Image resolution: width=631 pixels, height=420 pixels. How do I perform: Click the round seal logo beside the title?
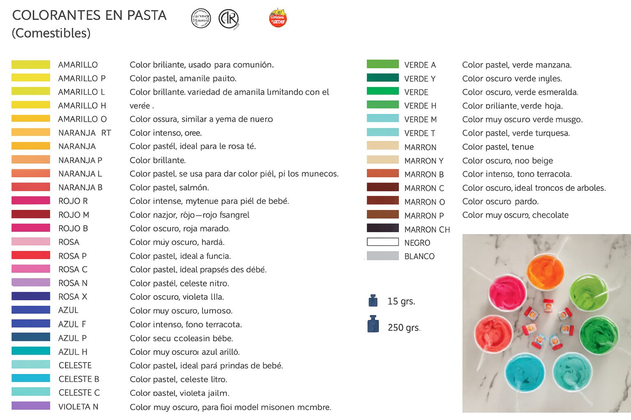tap(201, 18)
